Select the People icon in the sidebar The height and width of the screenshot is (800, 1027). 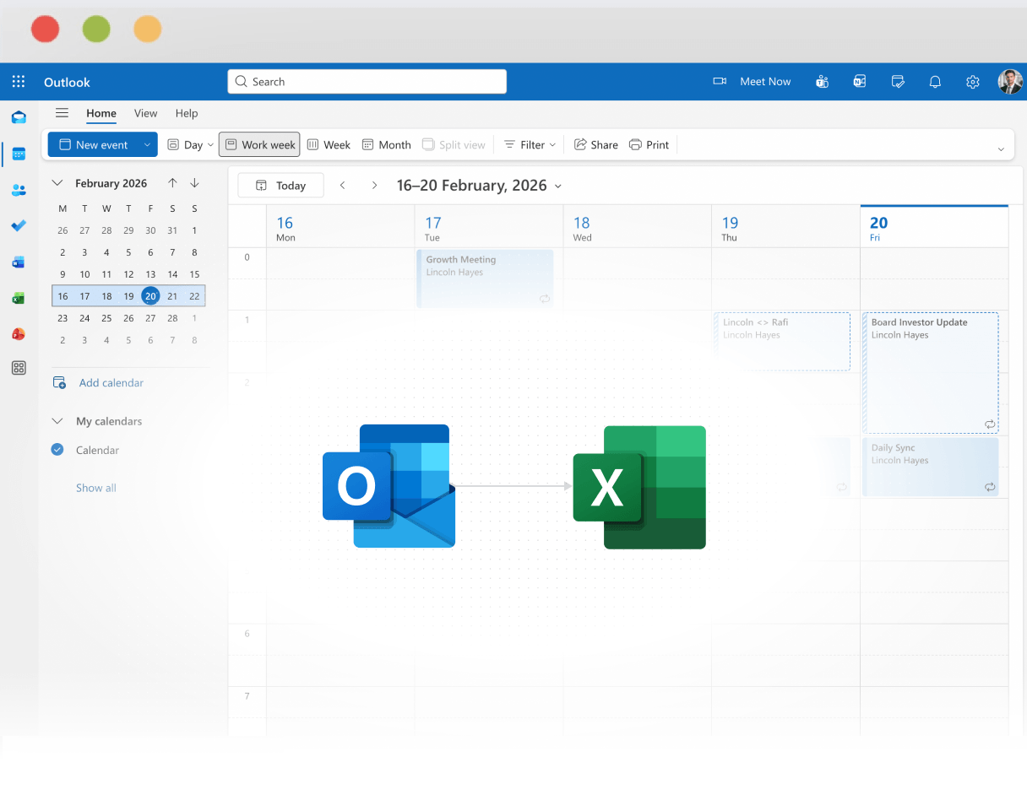pos(19,190)
